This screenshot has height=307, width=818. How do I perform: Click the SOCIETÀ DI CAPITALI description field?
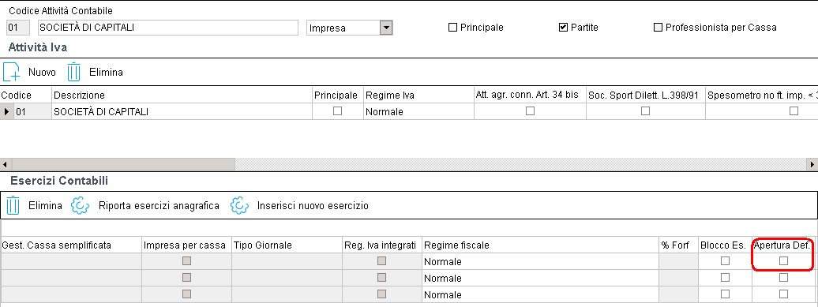pyautogui.click(x=167, y=28)
